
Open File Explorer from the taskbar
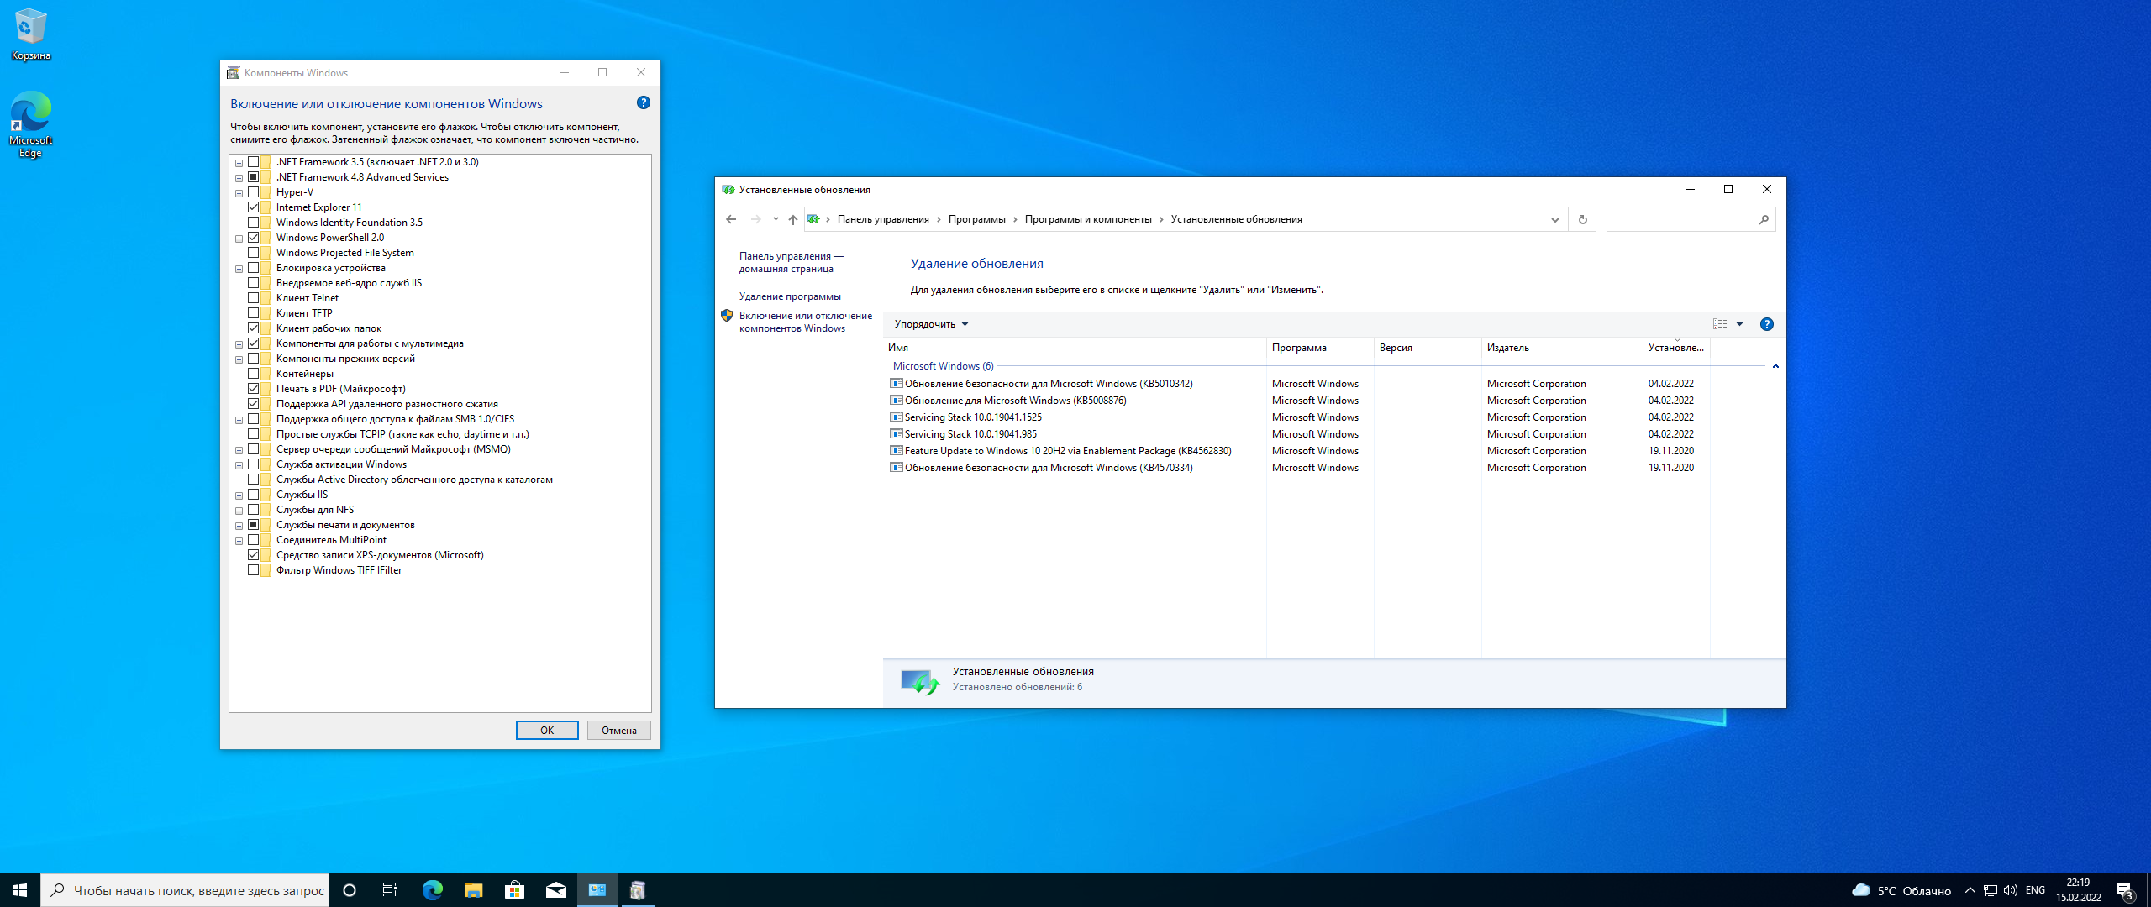(x=473, y=890)
